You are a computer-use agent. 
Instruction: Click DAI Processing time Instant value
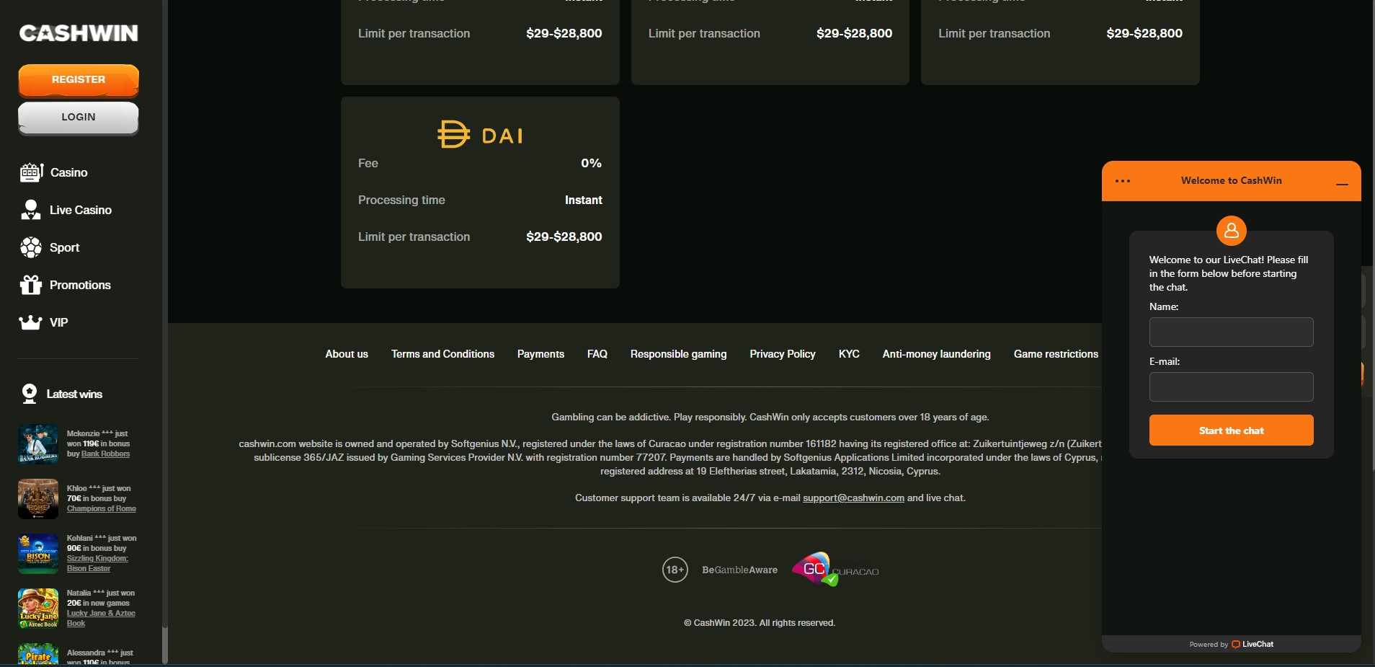(x=584, y=200)
